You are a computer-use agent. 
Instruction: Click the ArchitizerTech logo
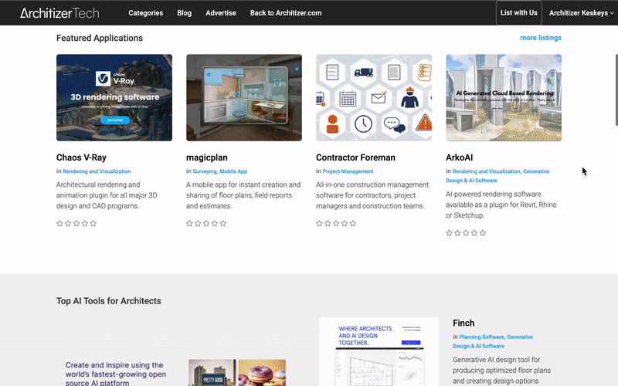[59, 13]
